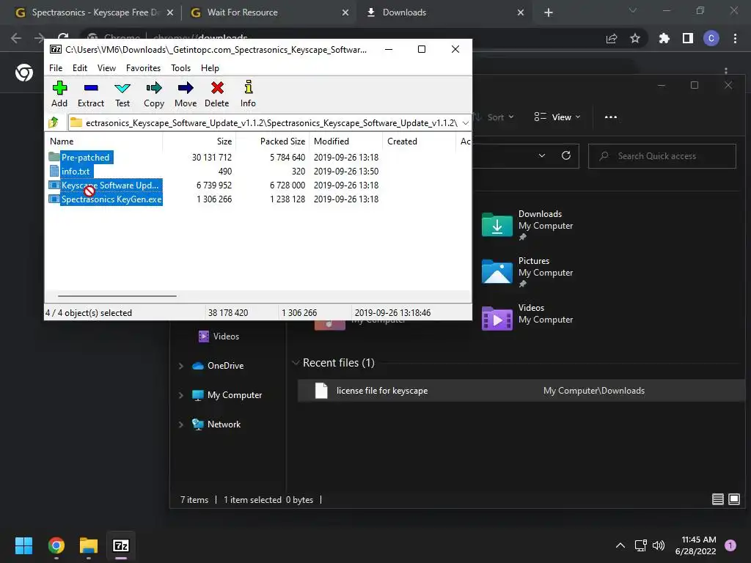Select Videos in the navigation pane

pos(219,336)
